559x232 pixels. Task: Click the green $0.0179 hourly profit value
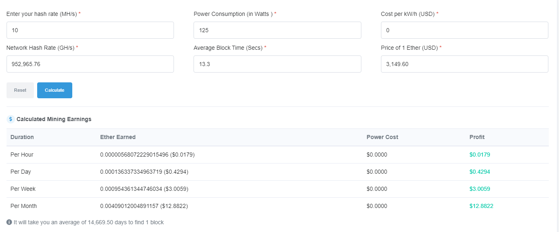click(480, 155)
